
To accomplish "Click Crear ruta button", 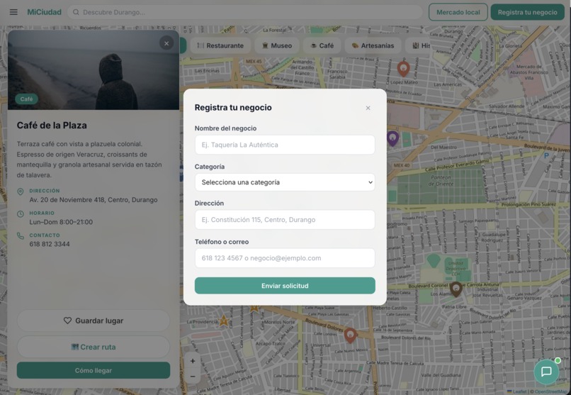I will click(94, 347).
